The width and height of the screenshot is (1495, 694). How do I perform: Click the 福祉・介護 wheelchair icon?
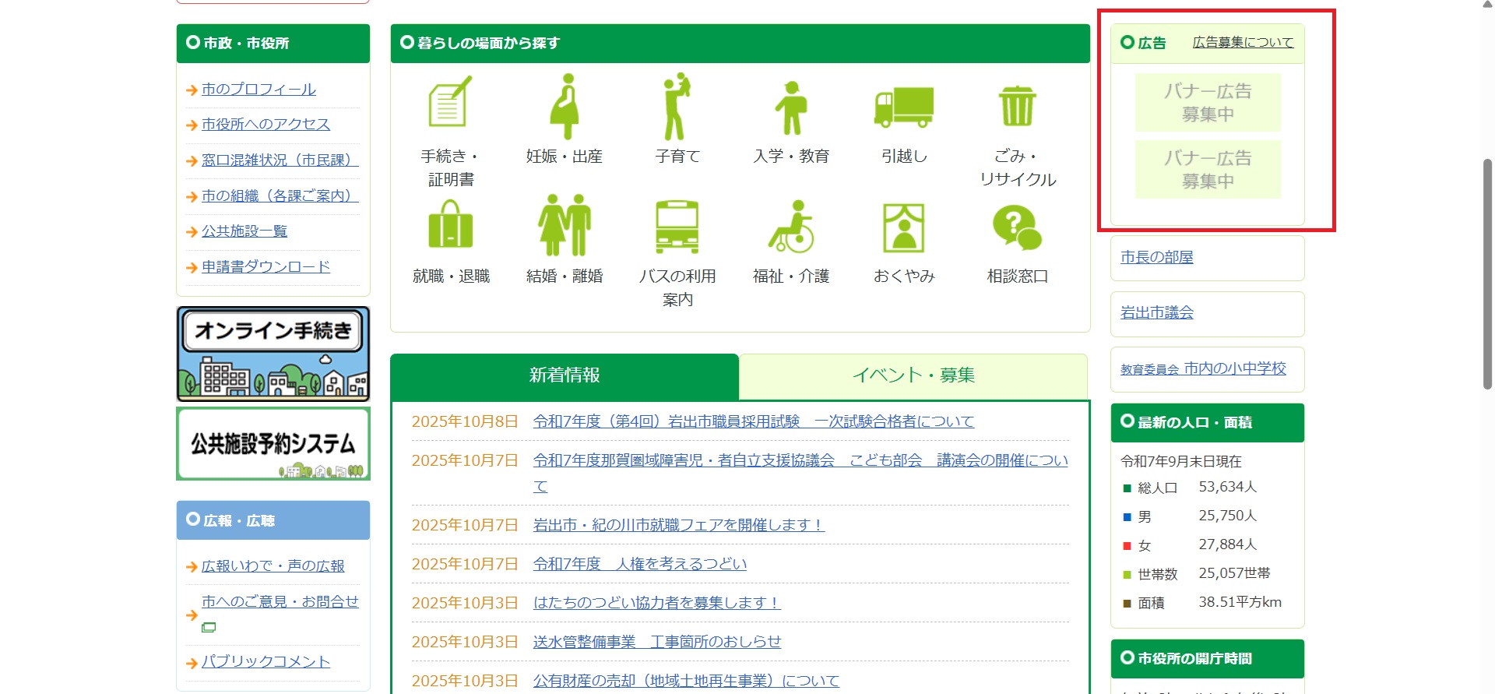[x=791, y=227]
